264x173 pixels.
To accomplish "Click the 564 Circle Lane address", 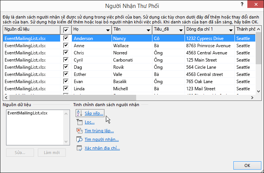I will coord(210,67).
